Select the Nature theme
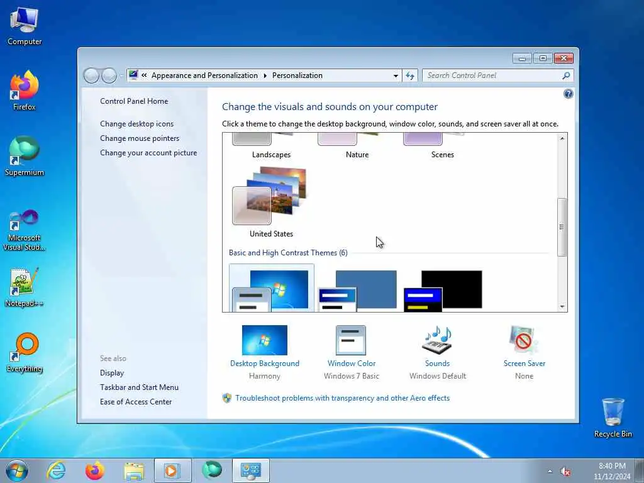Image resolution: width=644 pixels, height=483 pixels. coord(357,147)
